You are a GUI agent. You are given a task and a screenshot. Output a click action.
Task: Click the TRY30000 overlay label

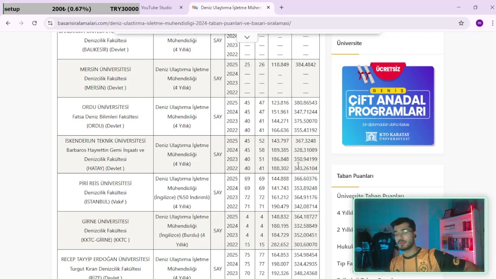click(124, 9)
